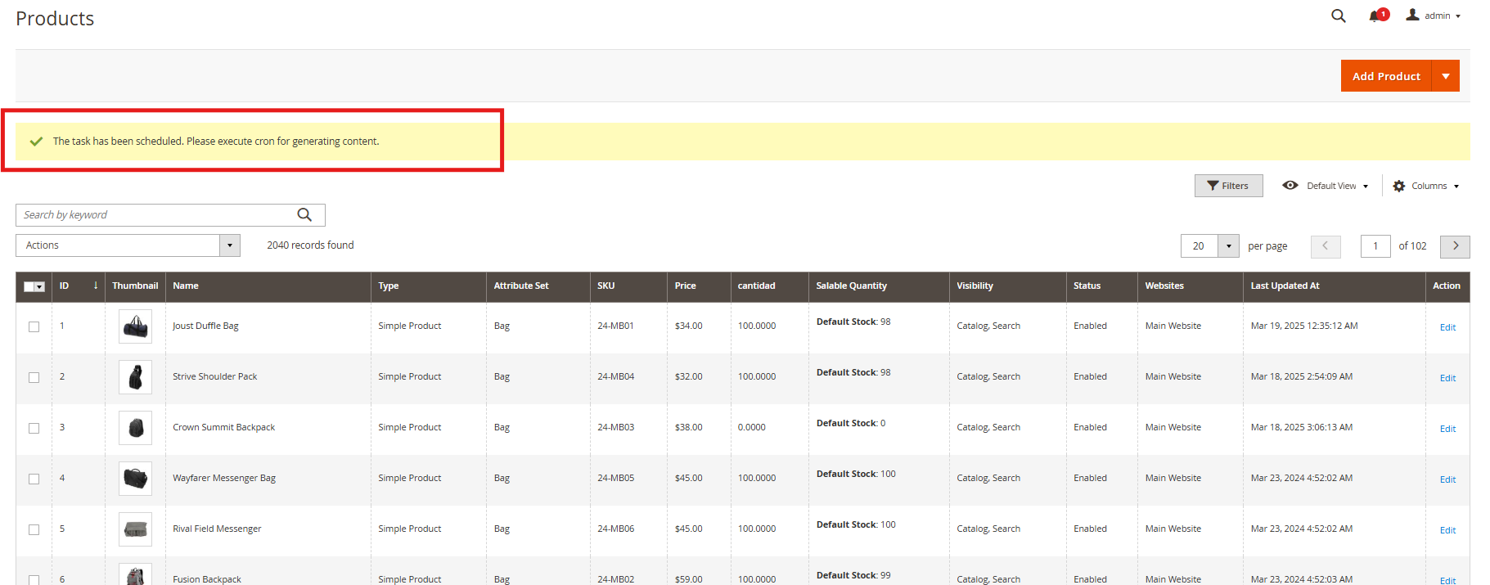Sort by the Price column header
This screenshot has height=585, width=1490.
[699, 286]
